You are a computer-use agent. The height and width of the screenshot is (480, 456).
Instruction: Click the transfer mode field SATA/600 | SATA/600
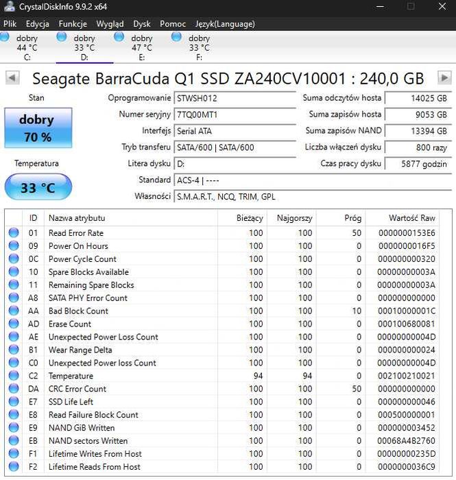pyautogui.click(x=235, y=147)
